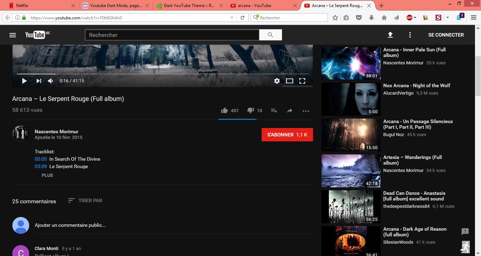Click the send feedback icon
Viewport: 481px width, 256px height.
click(465, 231)
